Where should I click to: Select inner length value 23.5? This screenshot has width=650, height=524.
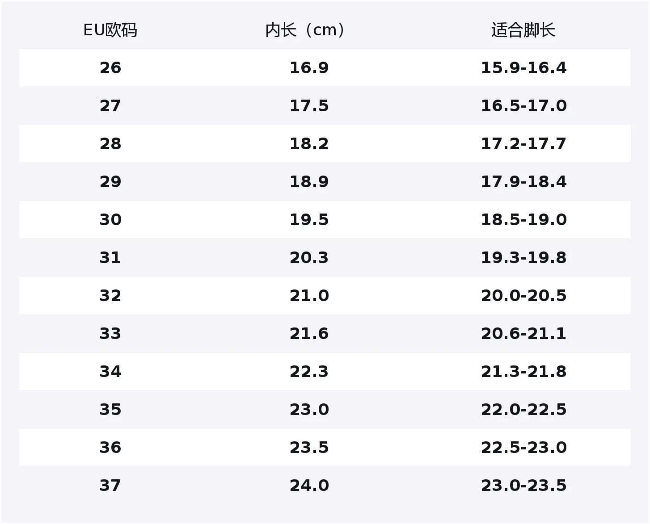pyautogui.click(x=309, y=448)
